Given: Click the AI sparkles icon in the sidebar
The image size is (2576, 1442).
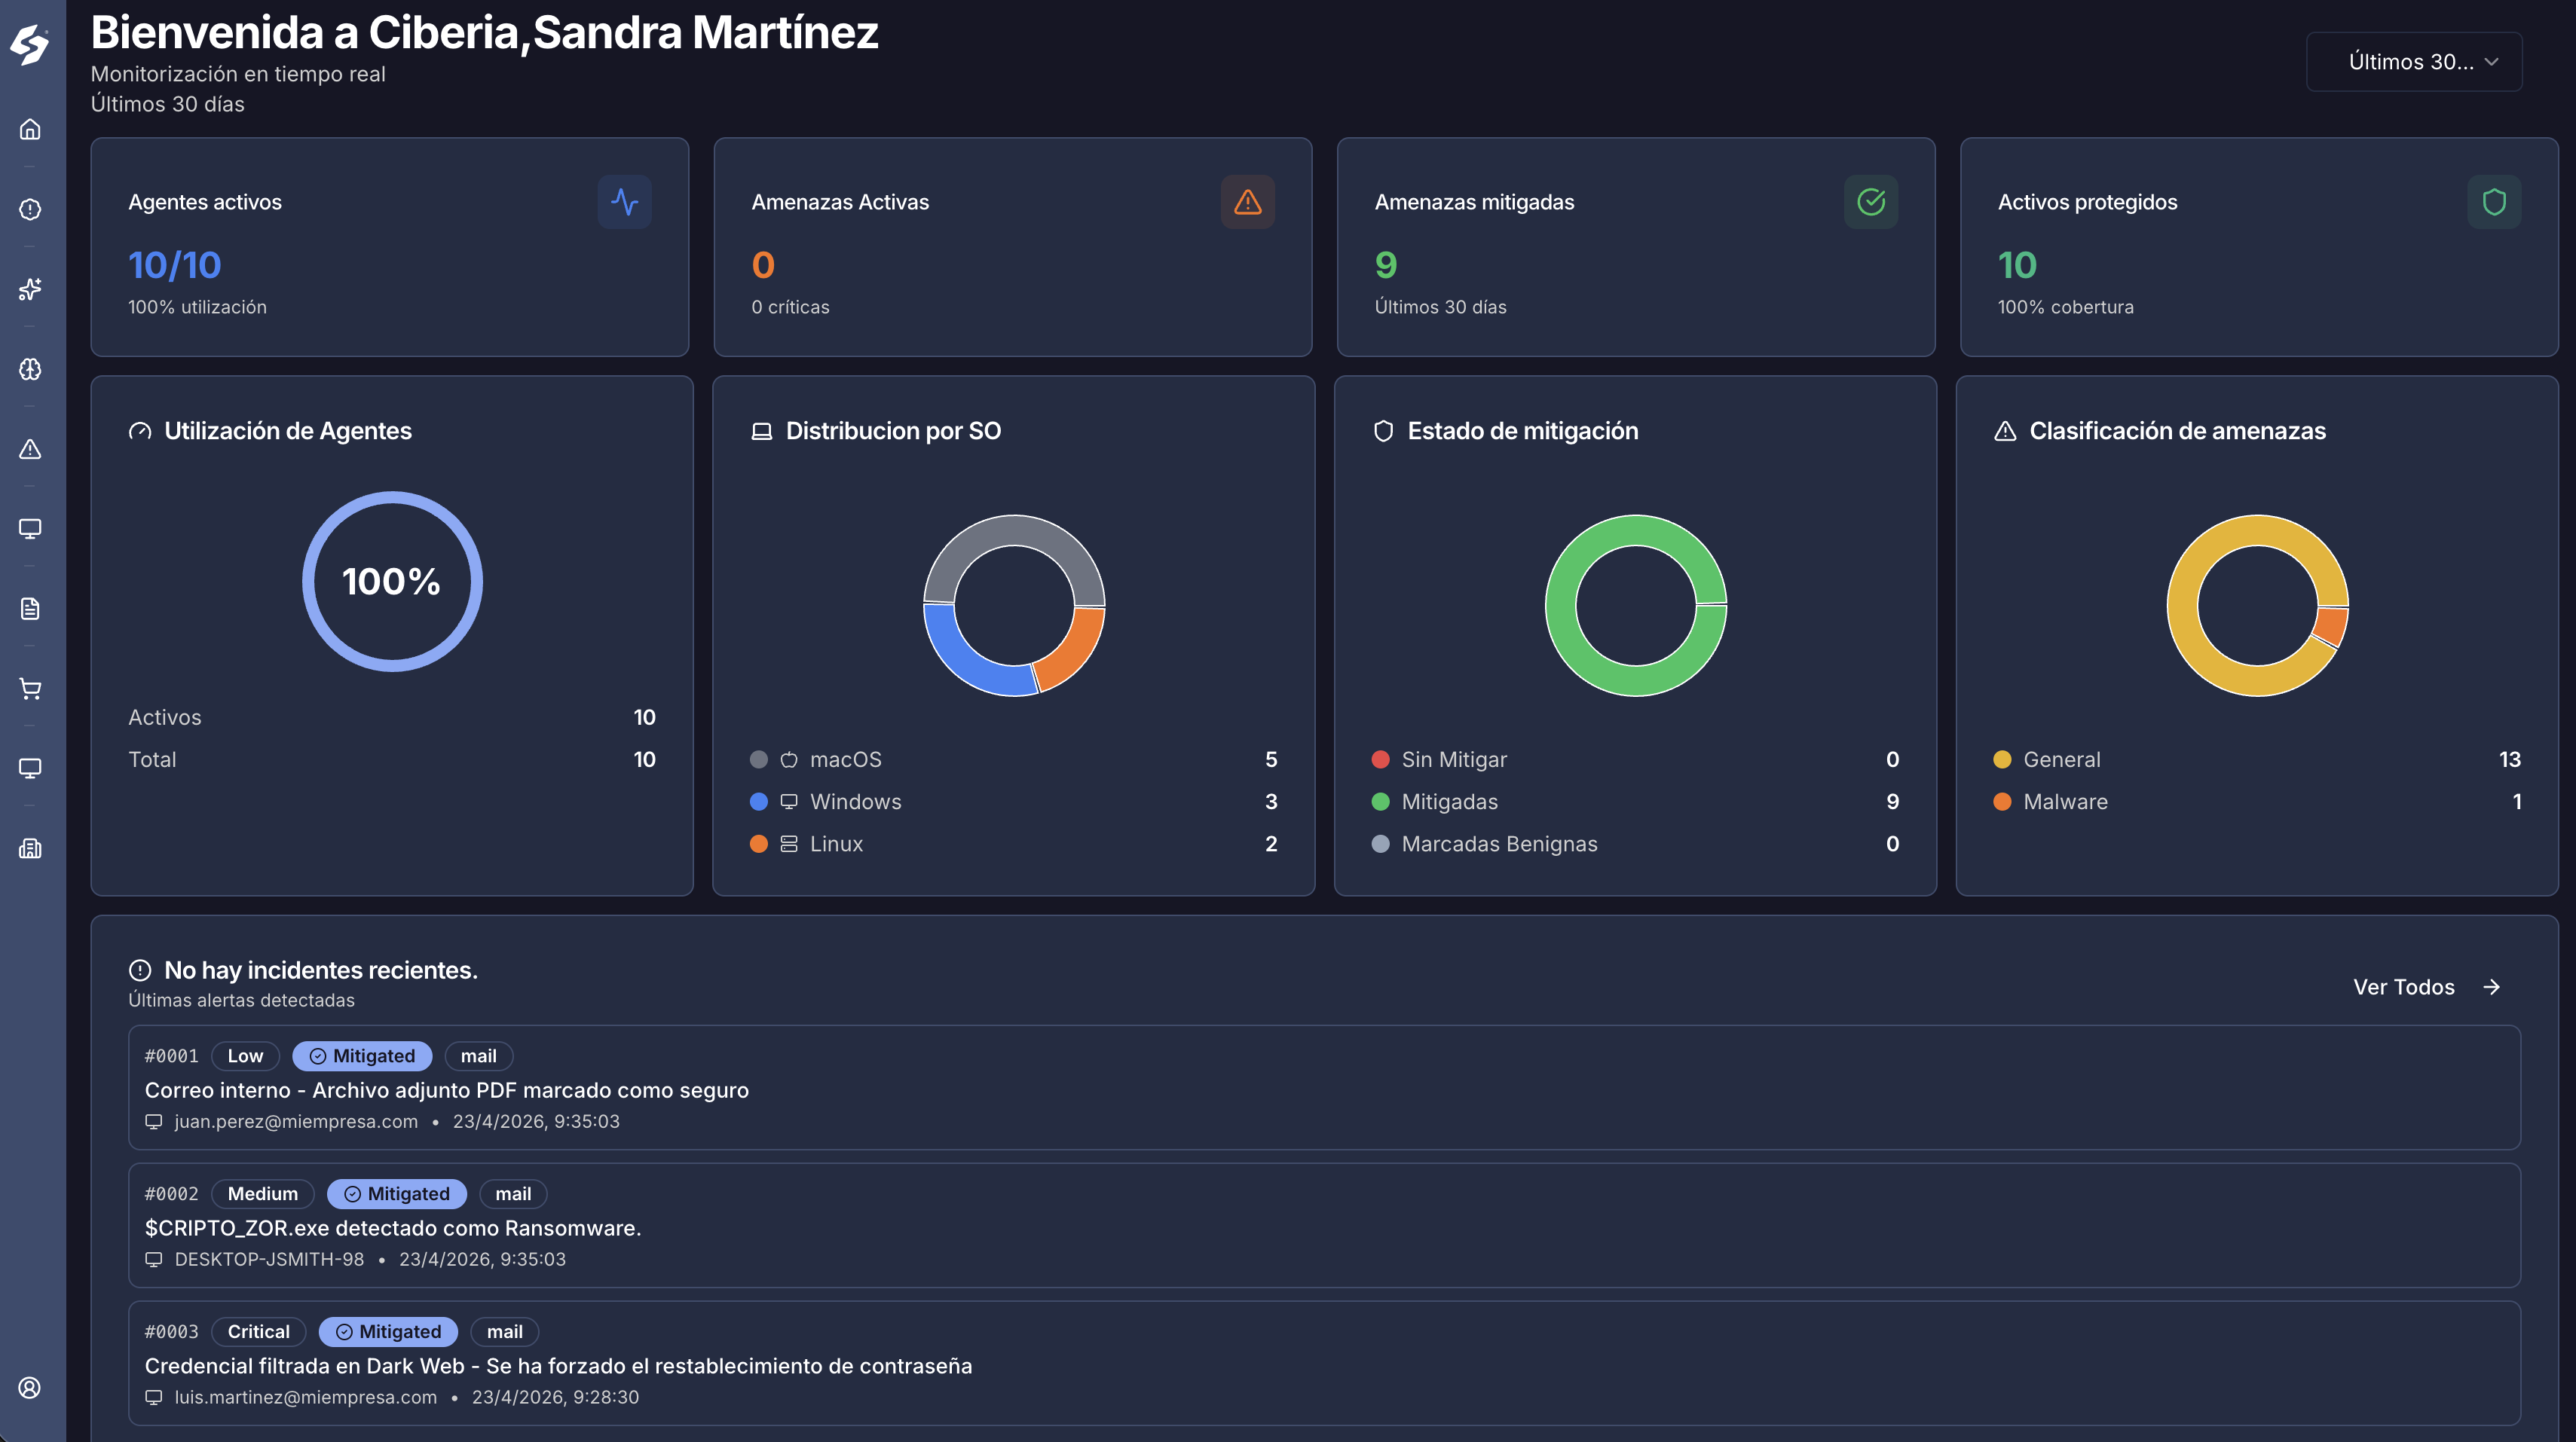Looking at the screenshot, I should click(30, 290).
